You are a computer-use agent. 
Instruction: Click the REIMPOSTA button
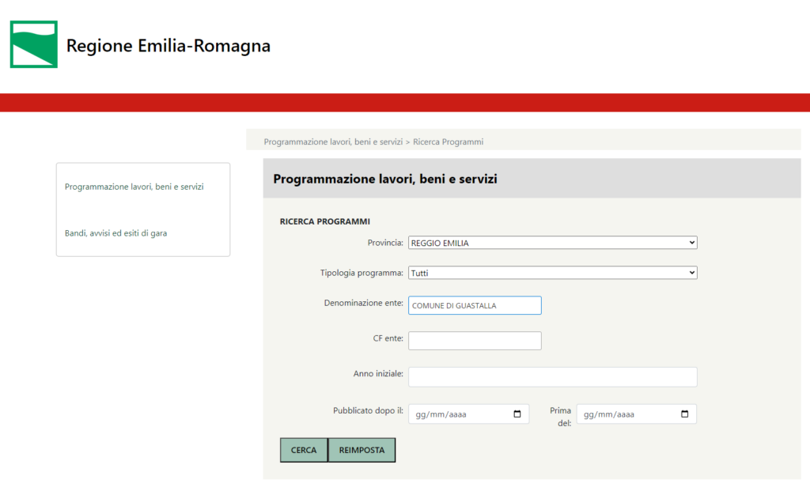pos(361,450)
